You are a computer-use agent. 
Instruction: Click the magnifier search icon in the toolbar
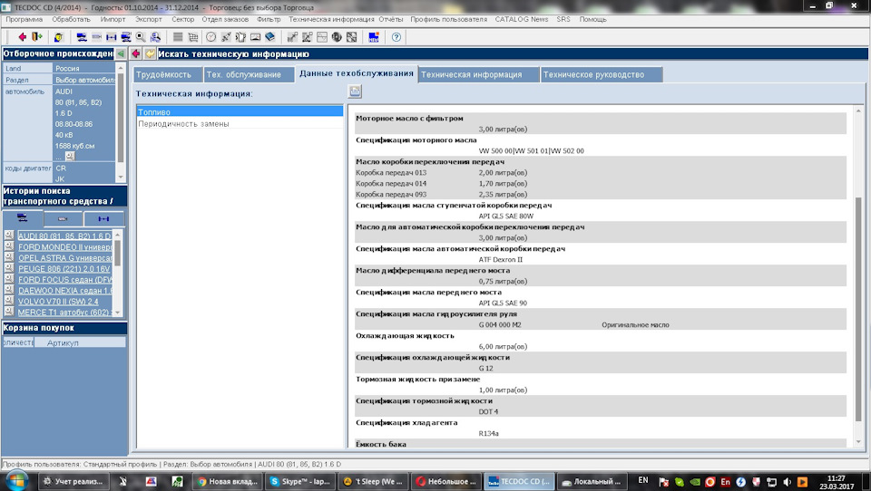[x=141, y=37]
